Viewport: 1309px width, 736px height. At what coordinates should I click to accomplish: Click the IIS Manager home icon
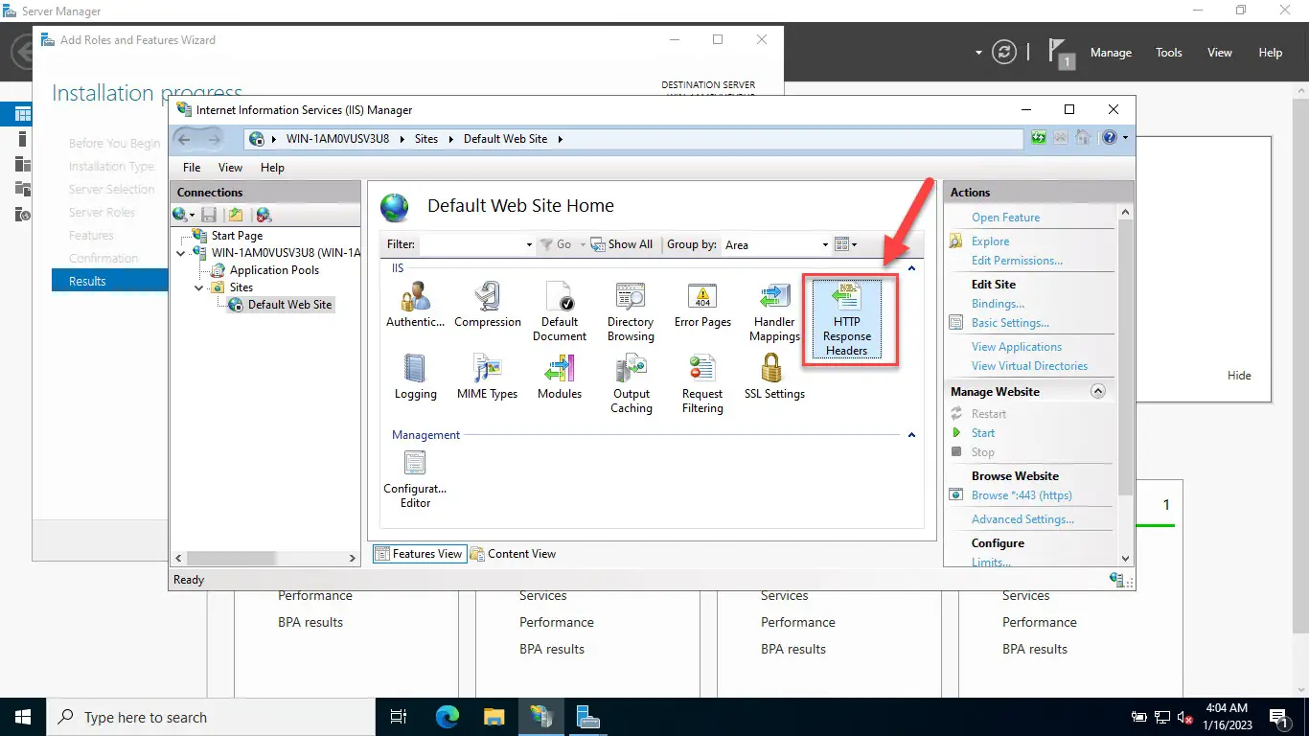click(1083, 138)
